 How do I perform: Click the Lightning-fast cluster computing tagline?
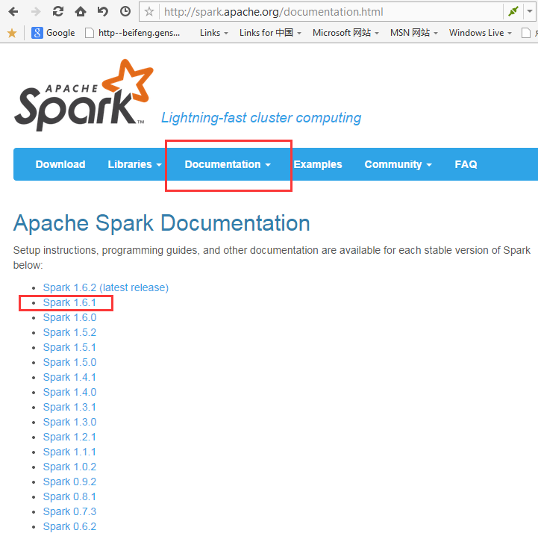[x=261, y=118]
